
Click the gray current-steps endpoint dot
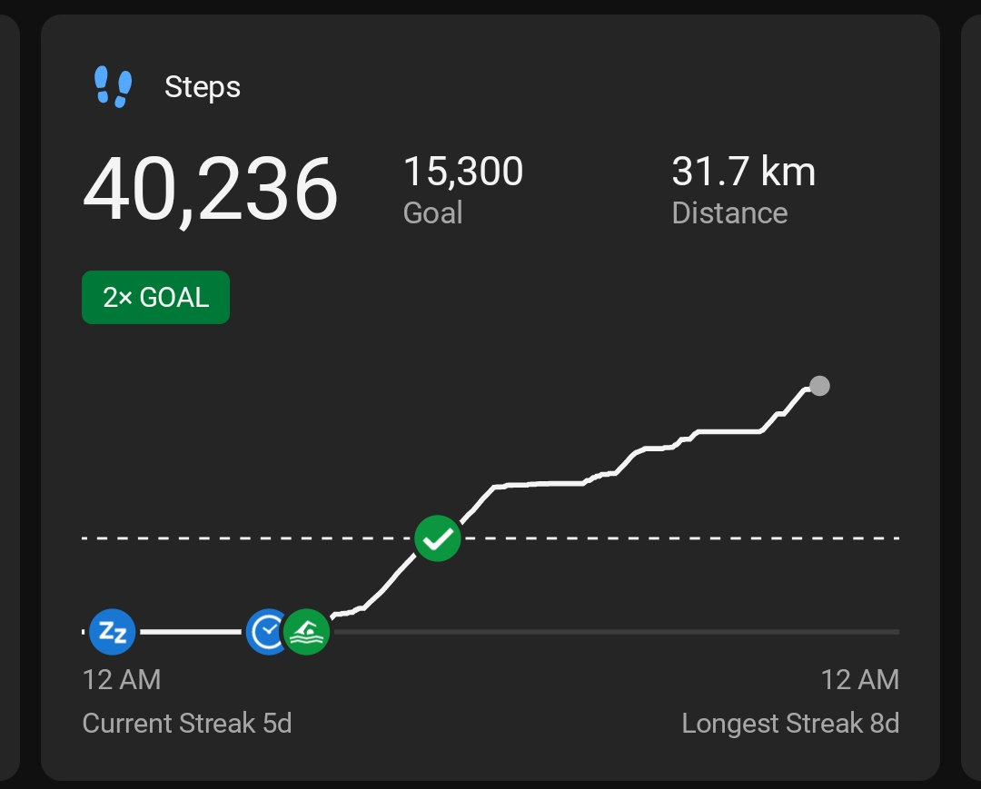(819, 386)
